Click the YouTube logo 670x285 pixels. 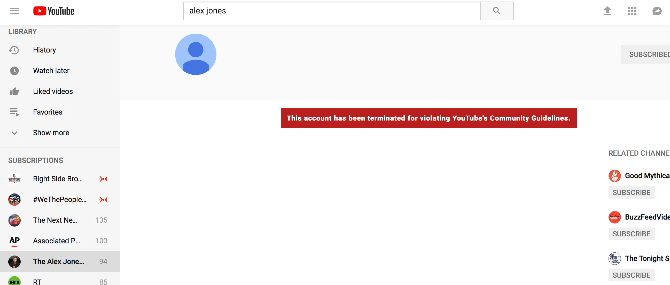[54, 11]
